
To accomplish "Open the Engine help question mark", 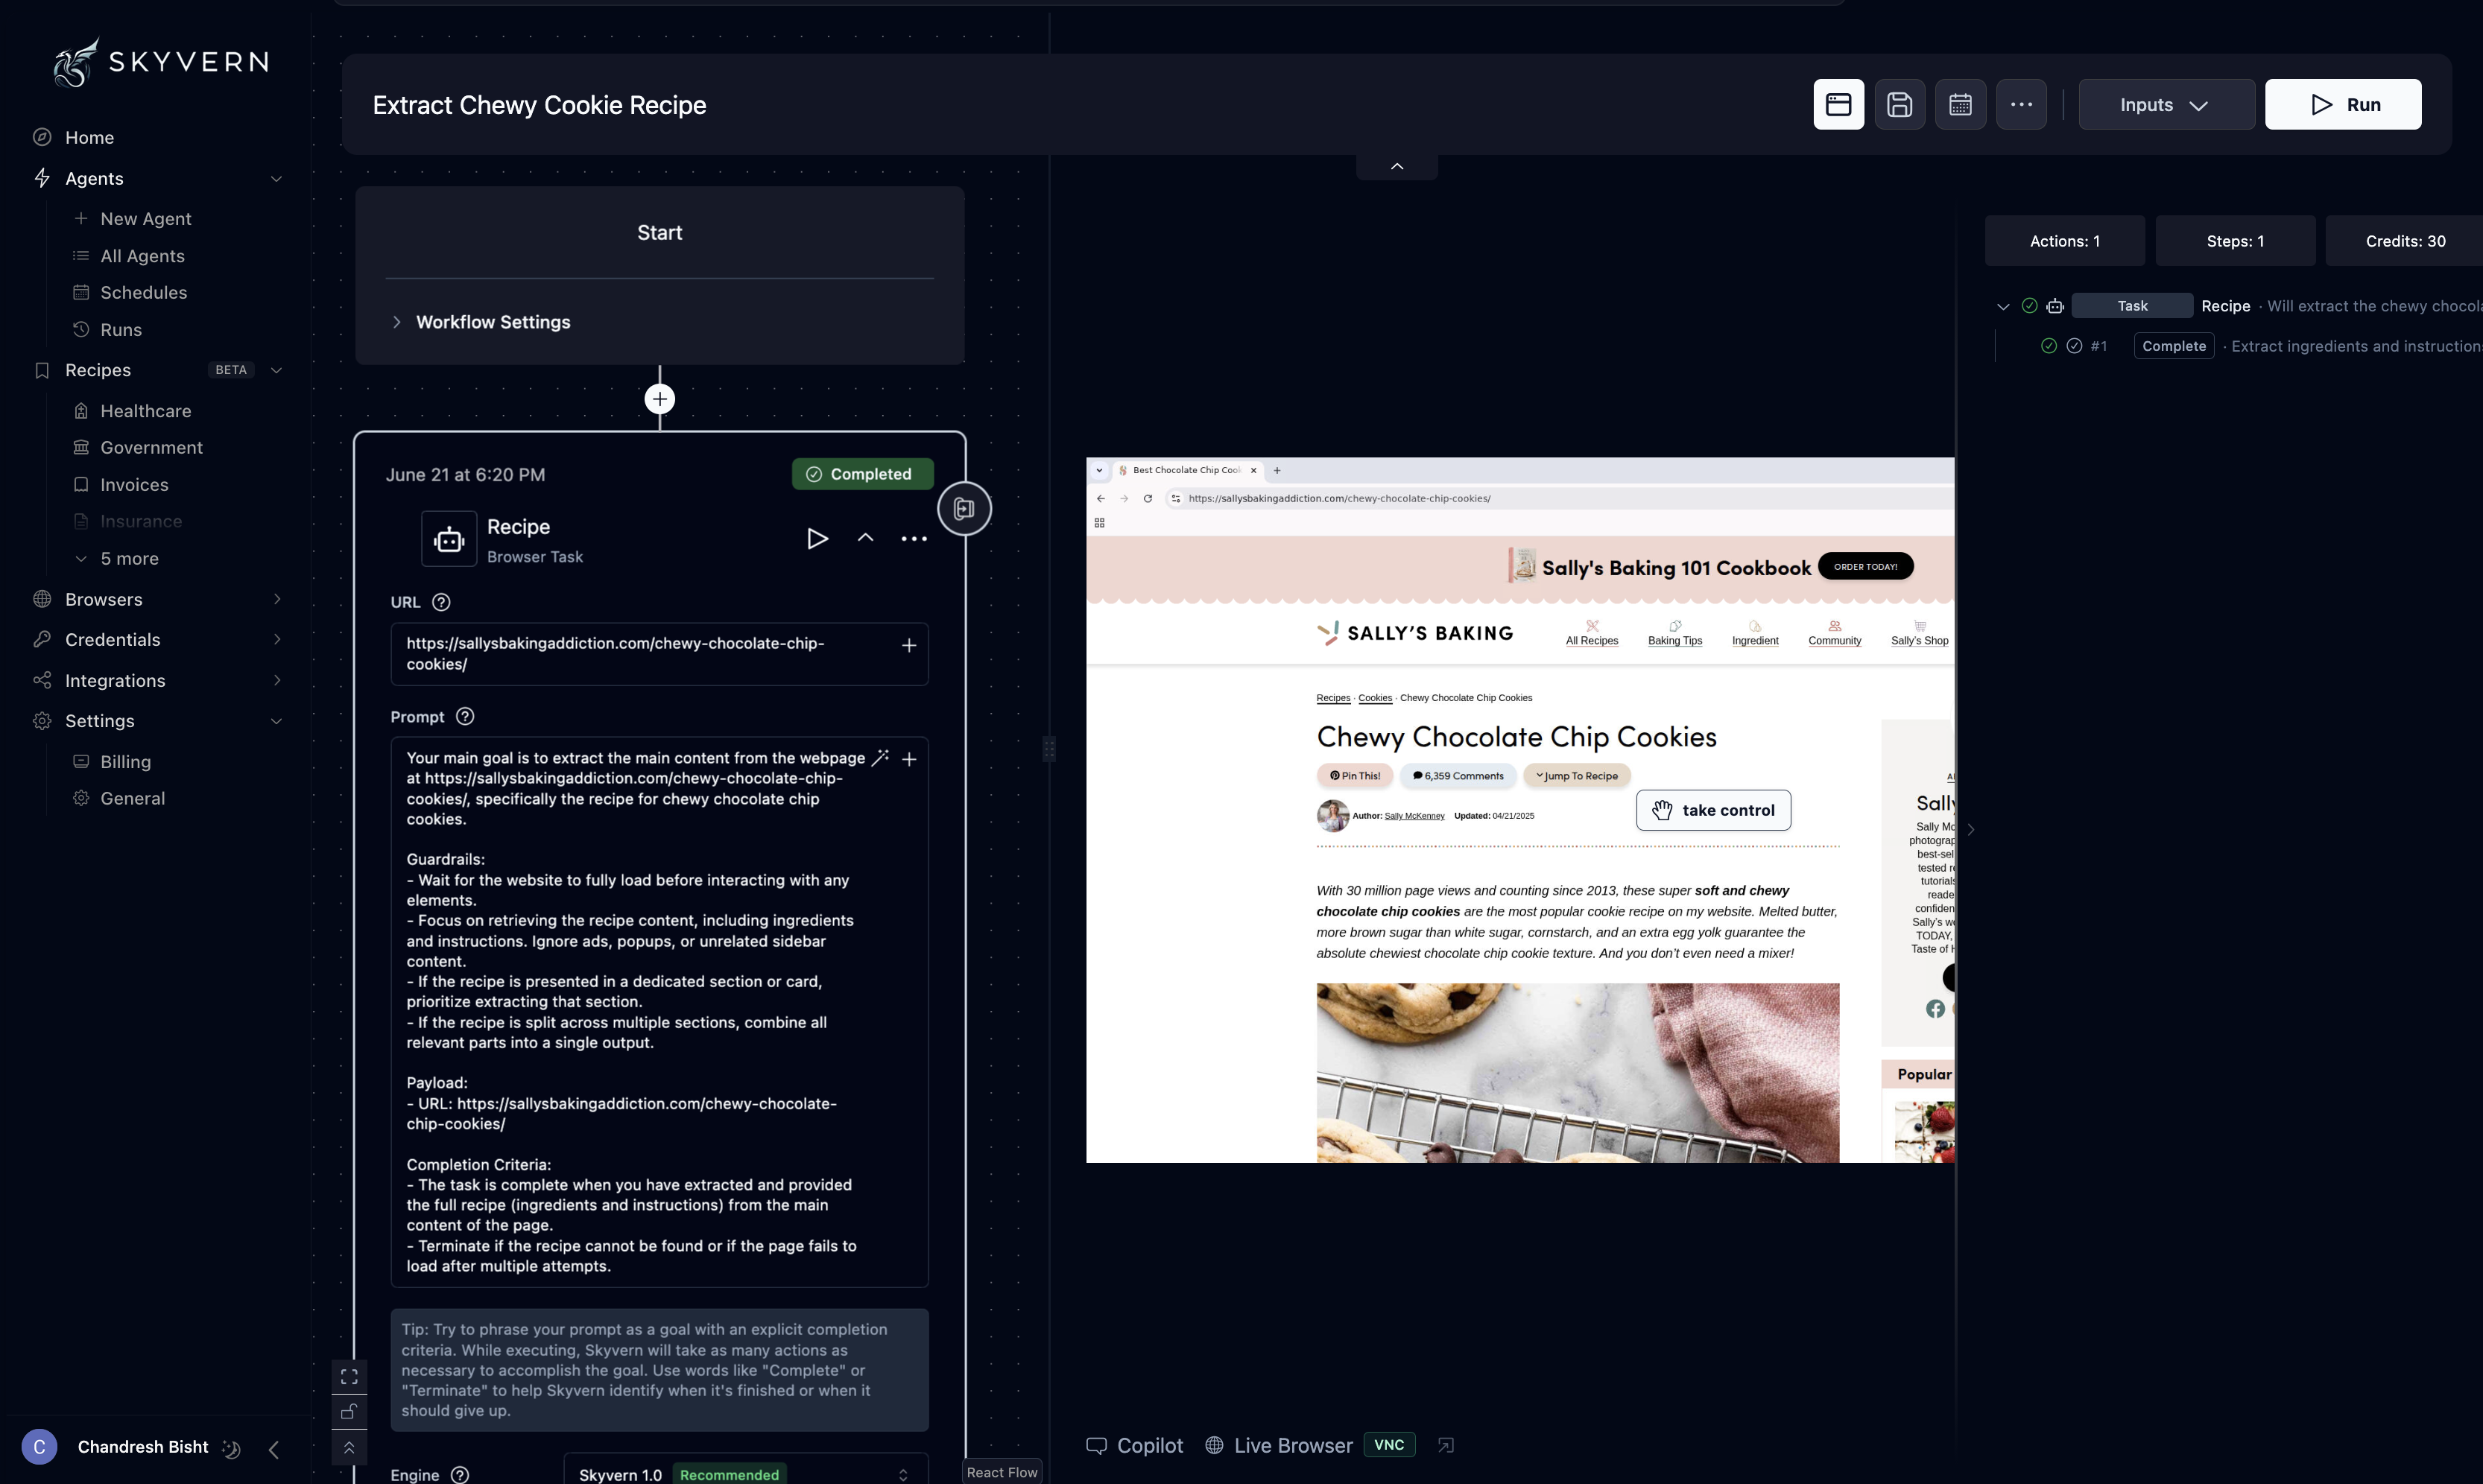I will [460, 1475].
